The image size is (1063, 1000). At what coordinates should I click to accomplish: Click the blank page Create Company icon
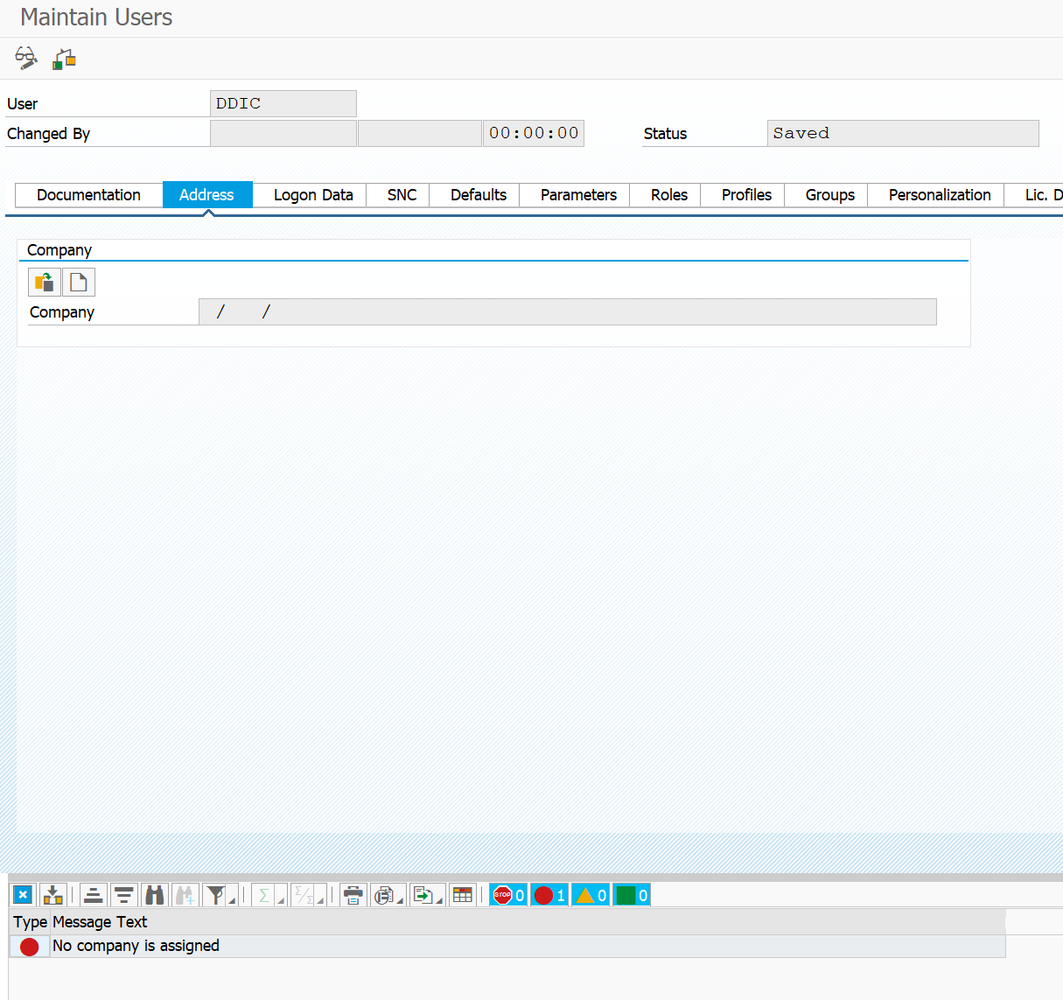click(x=79, y=282)
